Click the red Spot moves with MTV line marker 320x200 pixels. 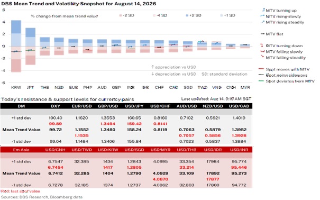pos(261,69)
